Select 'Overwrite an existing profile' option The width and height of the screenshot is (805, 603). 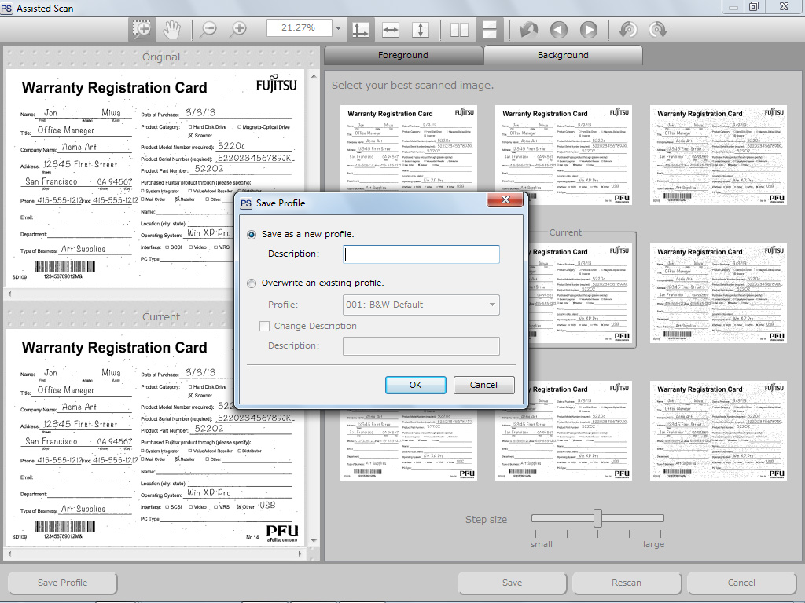tap(252, 283)
